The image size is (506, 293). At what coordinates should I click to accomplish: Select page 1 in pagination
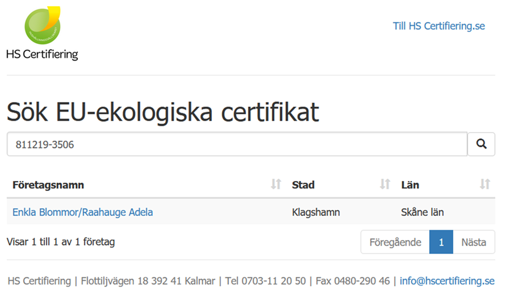pos(441,242)
